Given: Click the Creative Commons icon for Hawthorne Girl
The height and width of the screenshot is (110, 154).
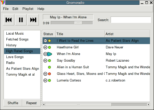Looking at the screenshot, I should coord(45,47).
